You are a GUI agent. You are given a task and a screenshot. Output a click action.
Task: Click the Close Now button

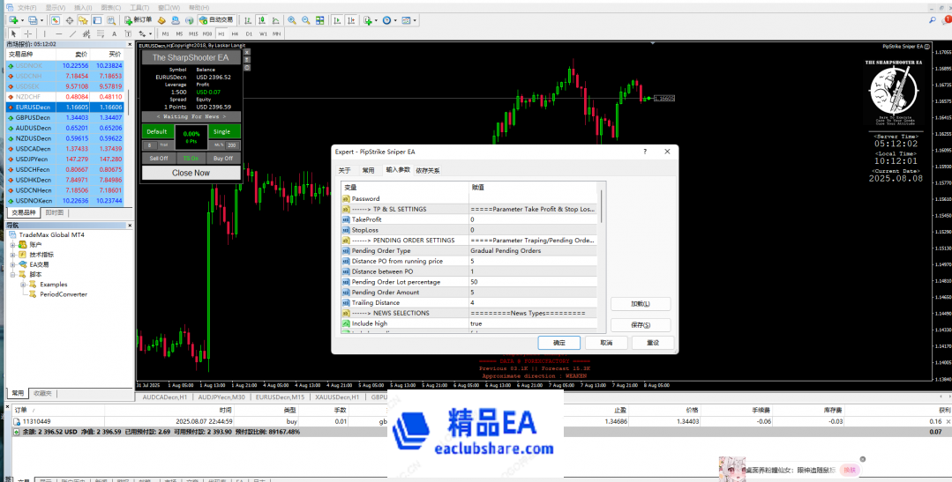[x=191, y=173]
